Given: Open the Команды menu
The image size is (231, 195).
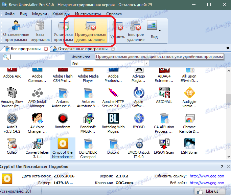Looking at the screenshot, I should [x=61, y=14].
